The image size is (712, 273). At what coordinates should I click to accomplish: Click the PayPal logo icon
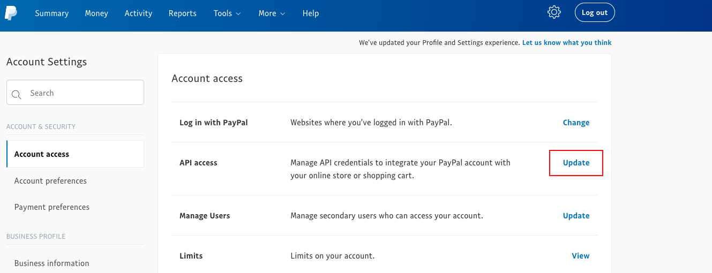click(x=11, y=13)
